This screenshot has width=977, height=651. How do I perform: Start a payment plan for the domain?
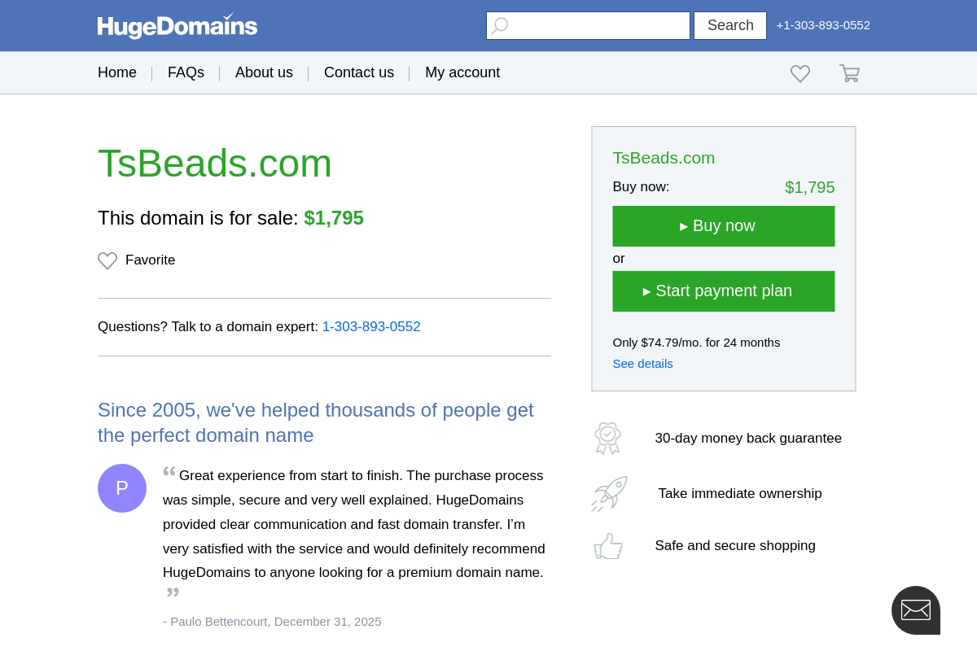tap(723, 291)
